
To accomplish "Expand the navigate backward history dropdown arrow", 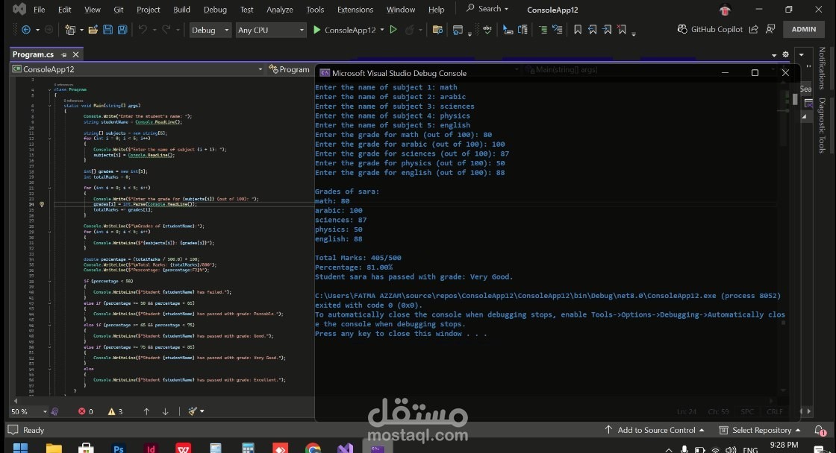I will tap(37, 30).
